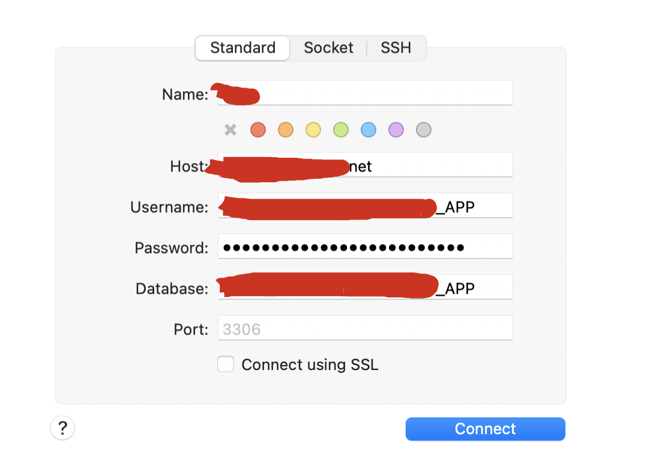This screenshot has height=469, width=659.
Task: Select the orange connection color dot
Action: [286, 130]
